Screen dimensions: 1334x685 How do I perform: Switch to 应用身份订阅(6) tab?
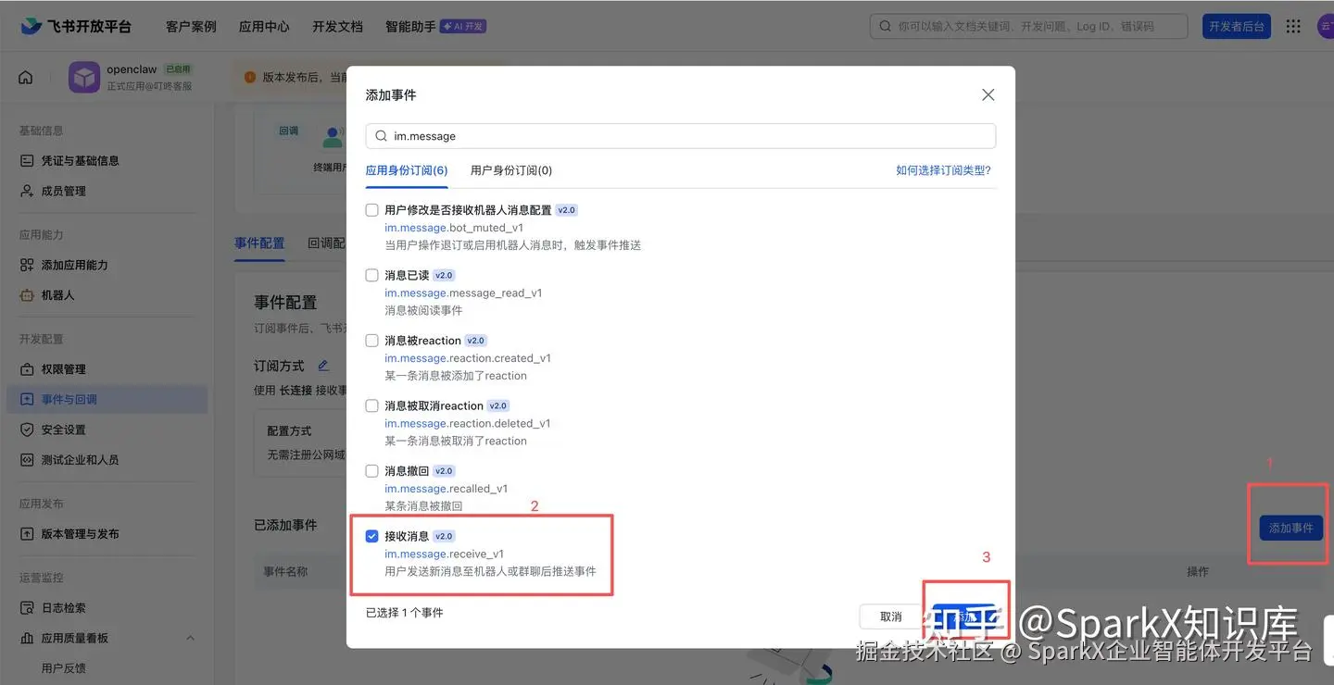click(407, 170)
